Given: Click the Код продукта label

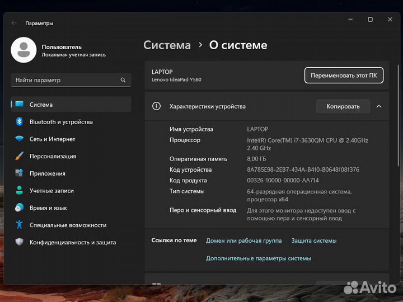Looking at the screenshot, I should pyautogui.click(x=188, y=180).
